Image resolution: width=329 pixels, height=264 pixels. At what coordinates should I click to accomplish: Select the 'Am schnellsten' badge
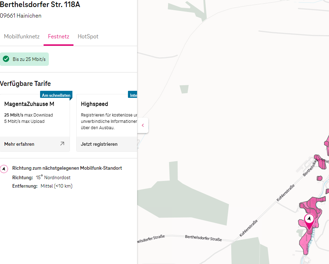coord(56,95)
